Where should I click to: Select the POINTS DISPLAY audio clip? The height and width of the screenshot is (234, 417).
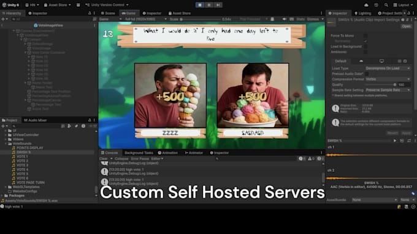[29, 148]
